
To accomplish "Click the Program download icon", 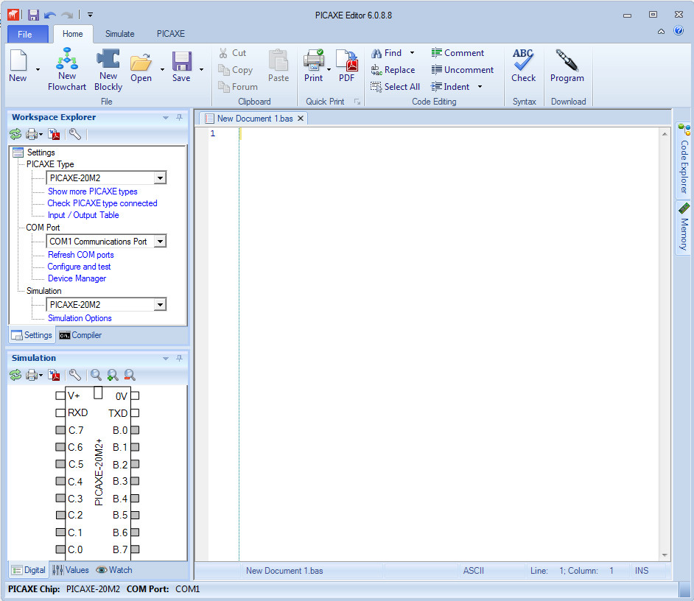I will point(567,66).
